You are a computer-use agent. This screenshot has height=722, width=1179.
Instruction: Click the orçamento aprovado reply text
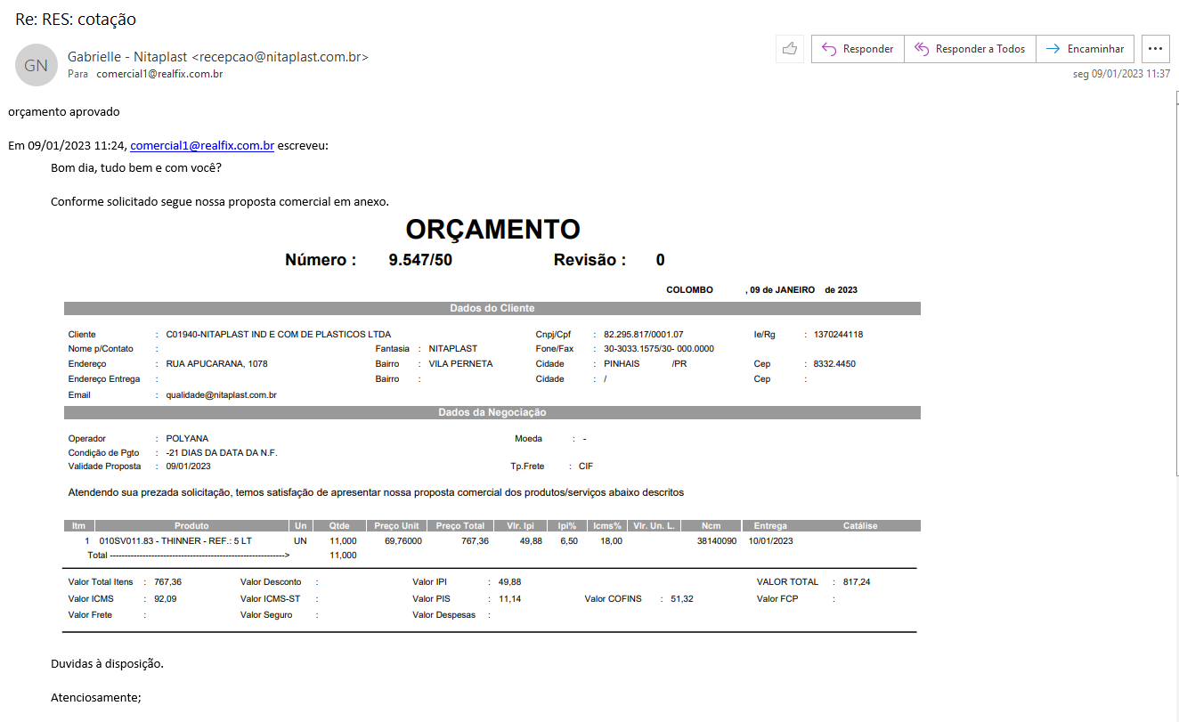click(63, 112)
